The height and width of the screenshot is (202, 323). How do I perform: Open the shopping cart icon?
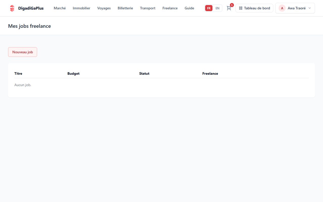(x=229, y=8)
